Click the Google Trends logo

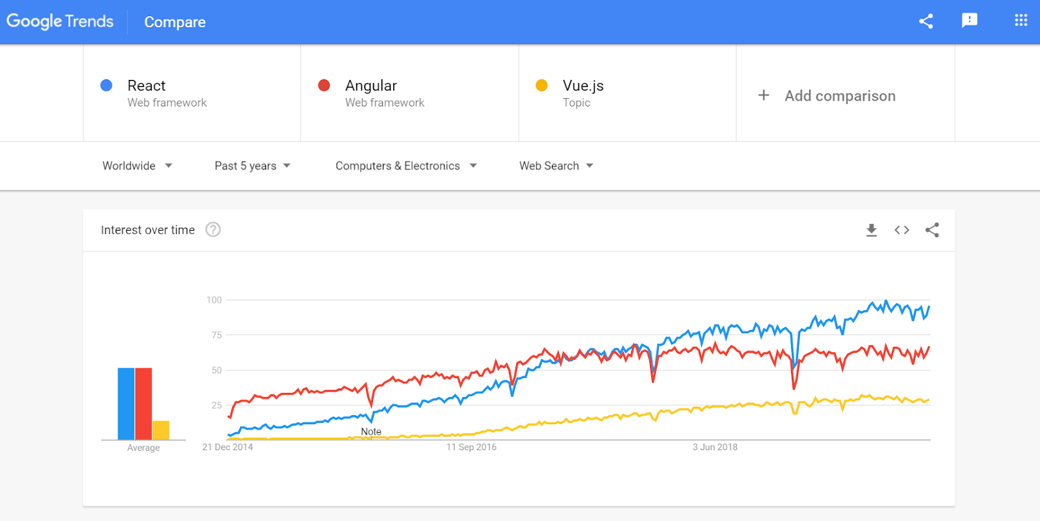60,21
